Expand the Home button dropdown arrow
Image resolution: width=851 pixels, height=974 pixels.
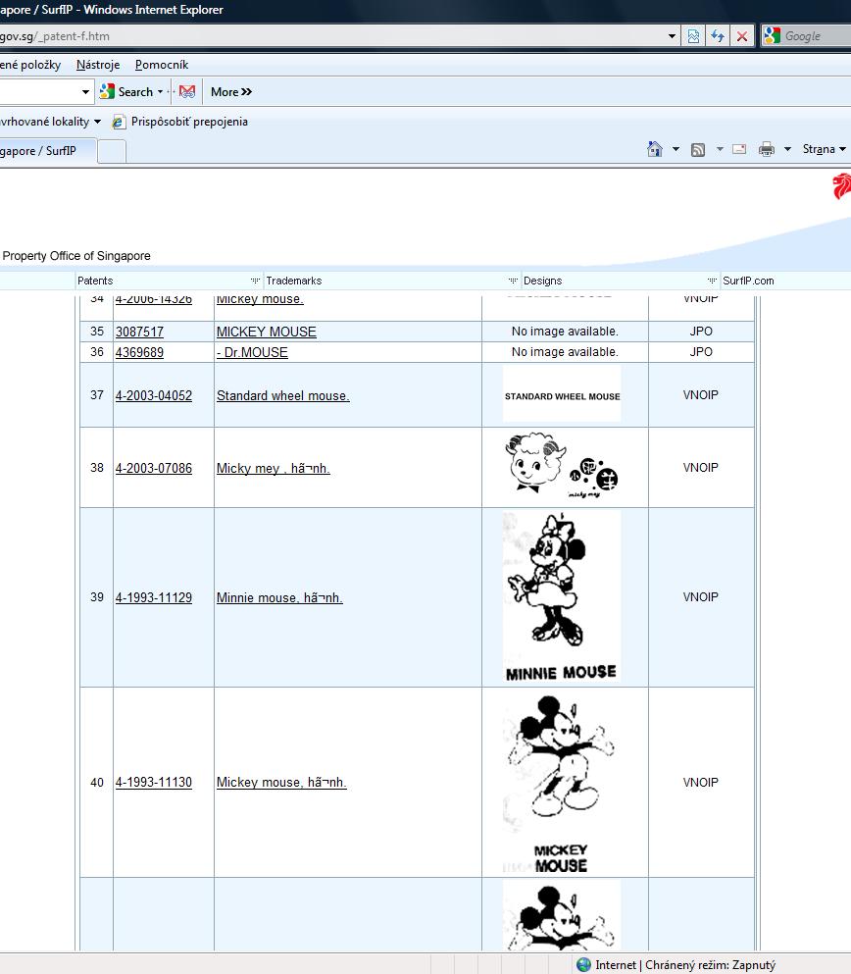click(676, 149)
